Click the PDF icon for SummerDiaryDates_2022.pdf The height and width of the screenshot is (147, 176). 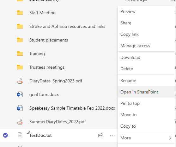[x=20, y=122]
